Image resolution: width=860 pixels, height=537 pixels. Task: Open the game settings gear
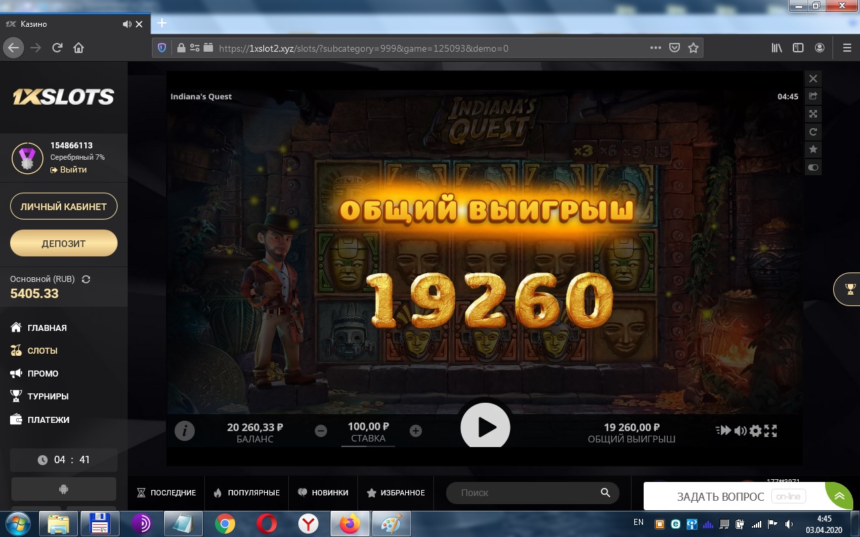coord(756,430)
